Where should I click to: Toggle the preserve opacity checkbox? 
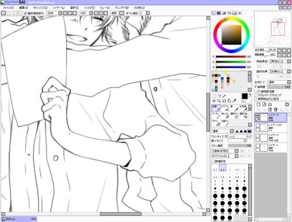[256, 91]
